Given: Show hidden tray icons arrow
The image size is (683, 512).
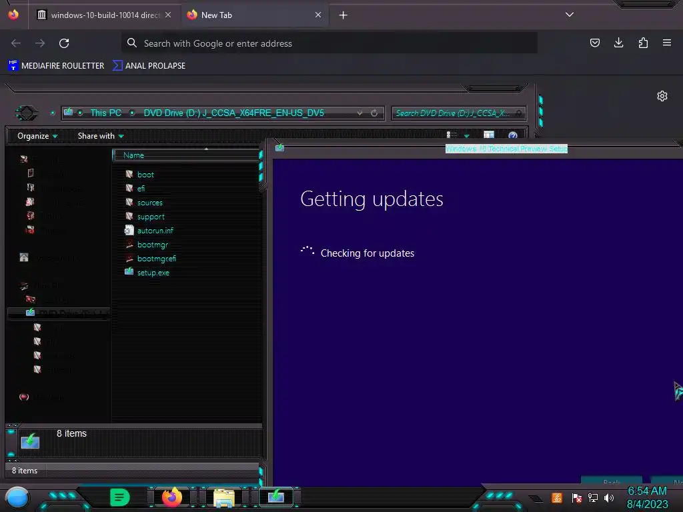Looking at the screenshot, I should point(536,499).
